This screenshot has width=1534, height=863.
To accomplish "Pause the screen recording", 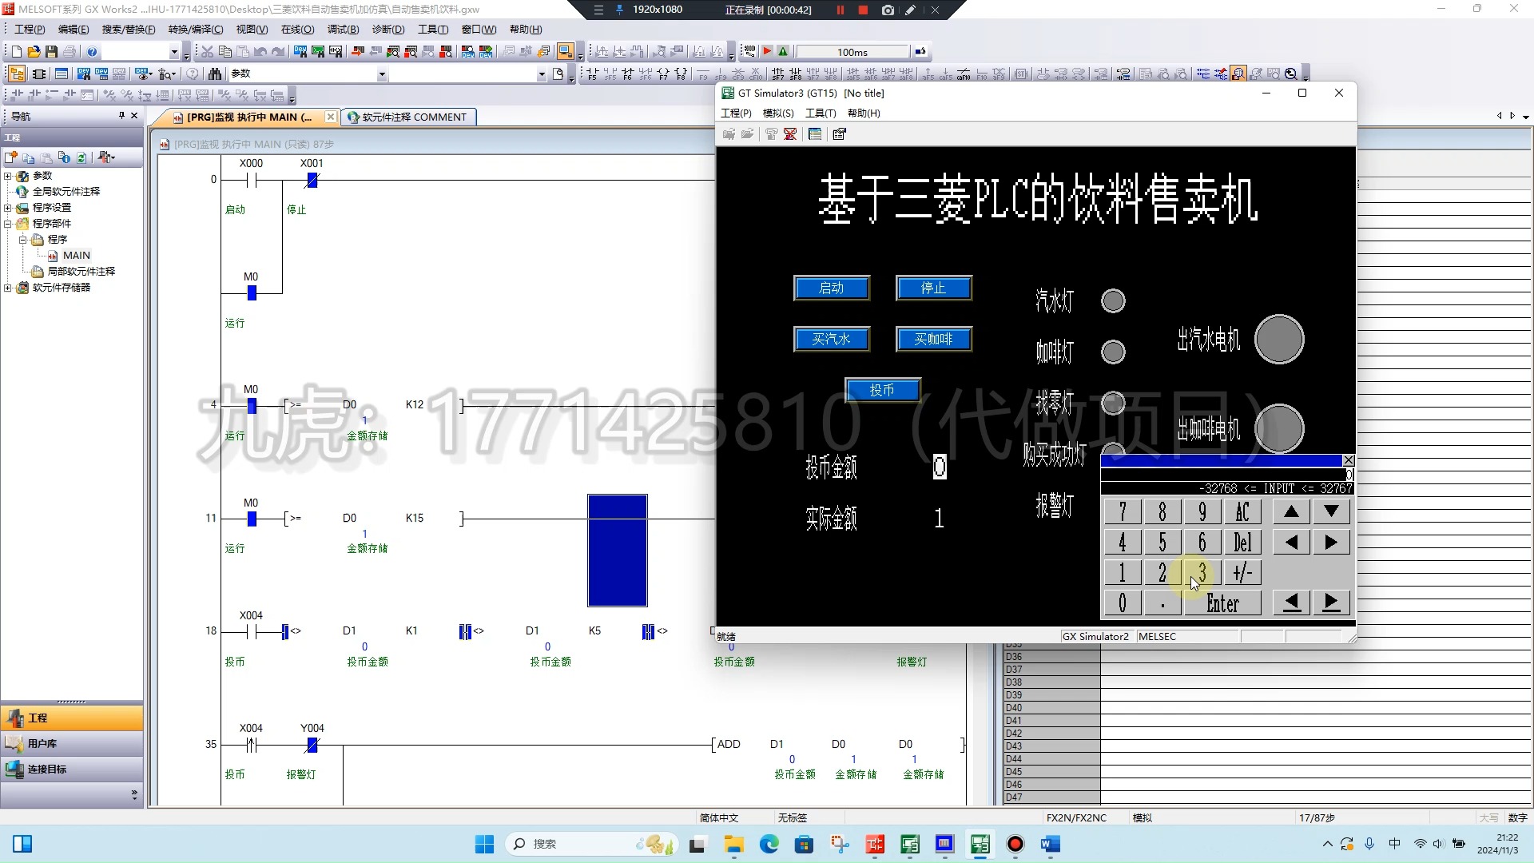I will tap(840, 10).
